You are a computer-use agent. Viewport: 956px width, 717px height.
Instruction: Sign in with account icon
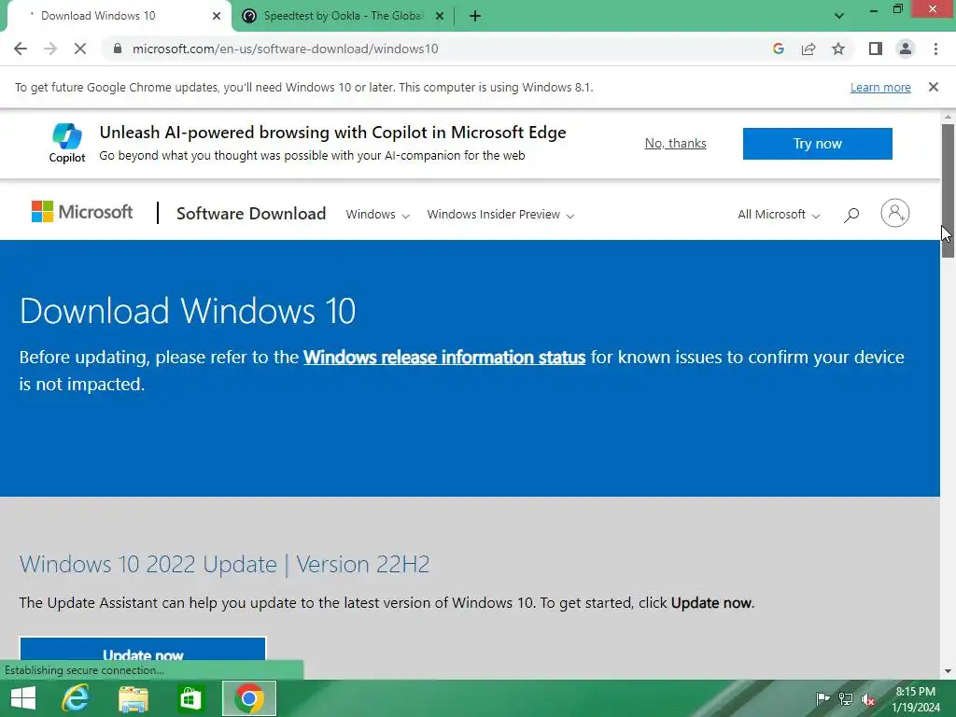tap(895, 213)
